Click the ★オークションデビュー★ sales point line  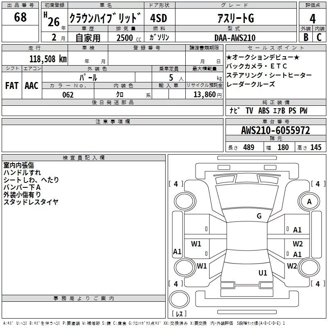tap(263, 57)
